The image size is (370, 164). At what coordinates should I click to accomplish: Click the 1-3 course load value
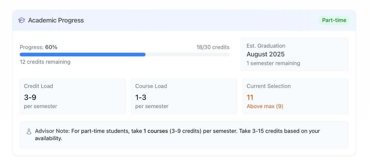[141, 97]
